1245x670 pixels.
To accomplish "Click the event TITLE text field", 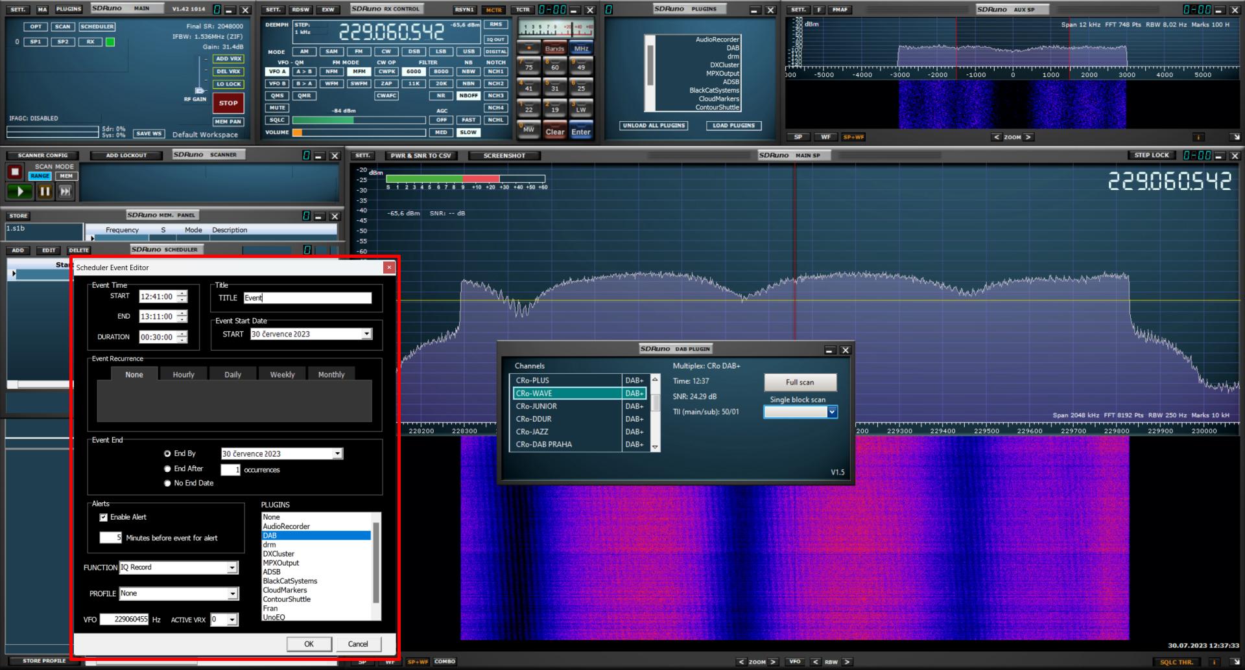I will tap(307, 298).
